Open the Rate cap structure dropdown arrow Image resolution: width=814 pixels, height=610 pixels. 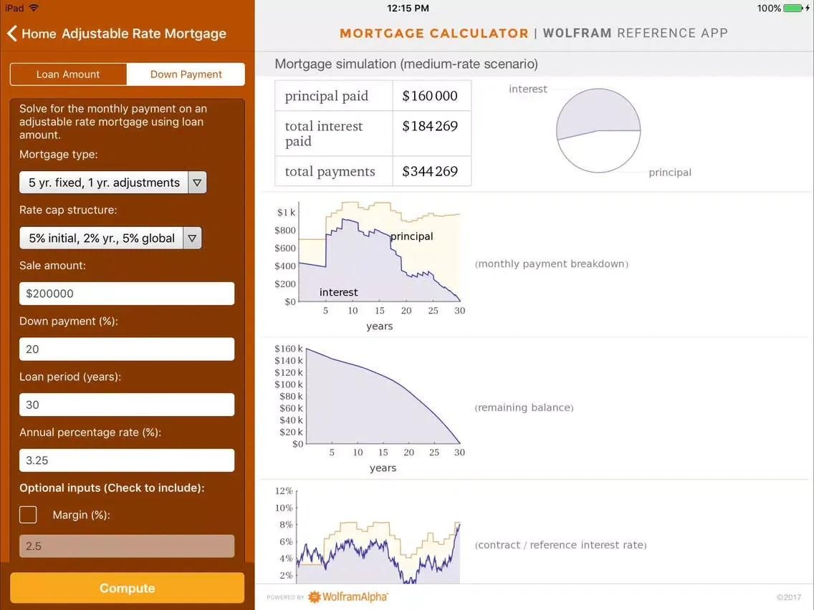tap(192, 238)
